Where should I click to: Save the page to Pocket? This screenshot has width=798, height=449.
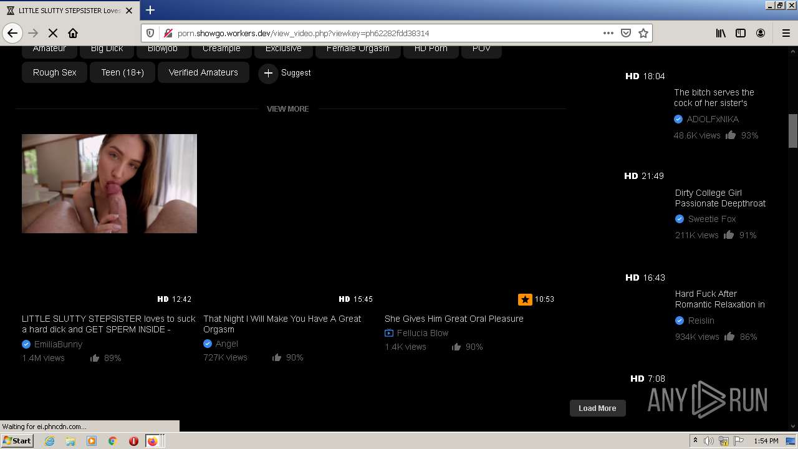(626, 33)
